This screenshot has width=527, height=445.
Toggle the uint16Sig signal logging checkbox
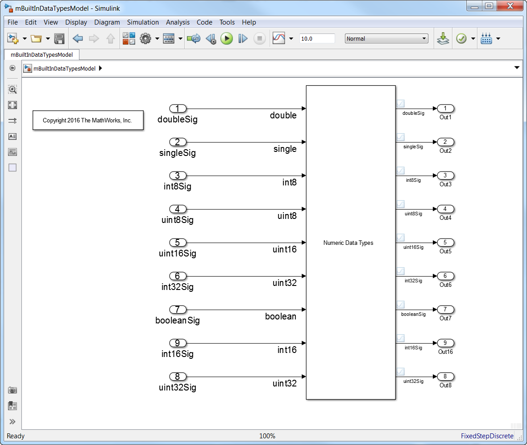[x=400, y=238]
